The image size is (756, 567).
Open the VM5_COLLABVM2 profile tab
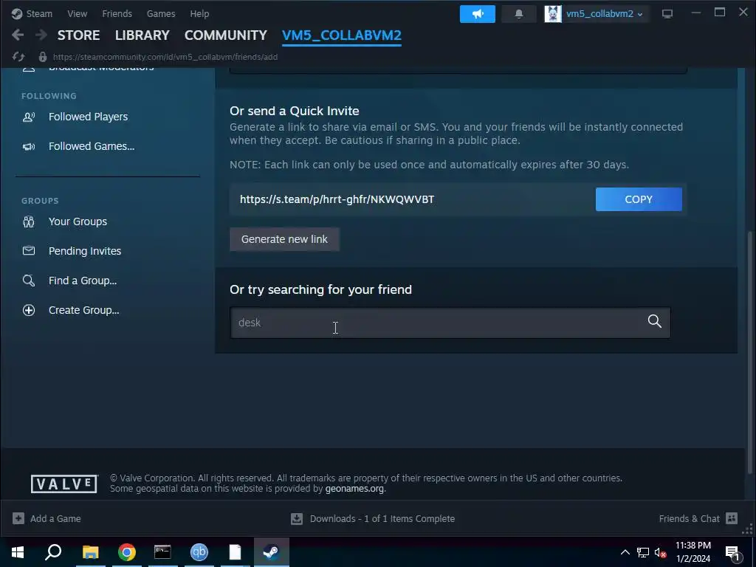pyautogui.click(x=342, y=35)
